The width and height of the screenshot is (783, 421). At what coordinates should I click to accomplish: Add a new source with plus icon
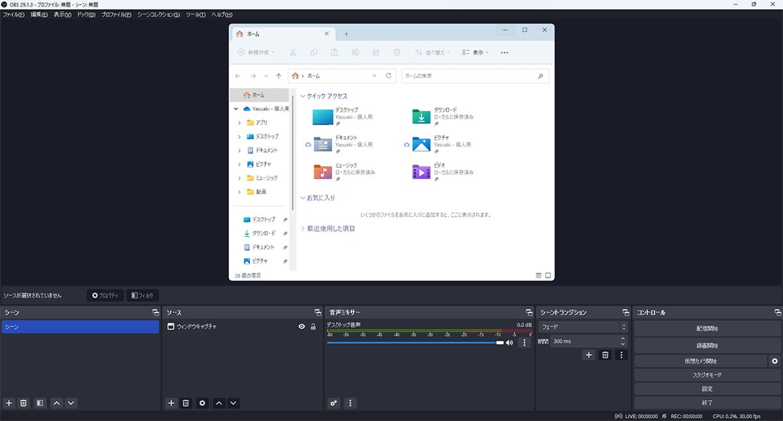[171, 403]
